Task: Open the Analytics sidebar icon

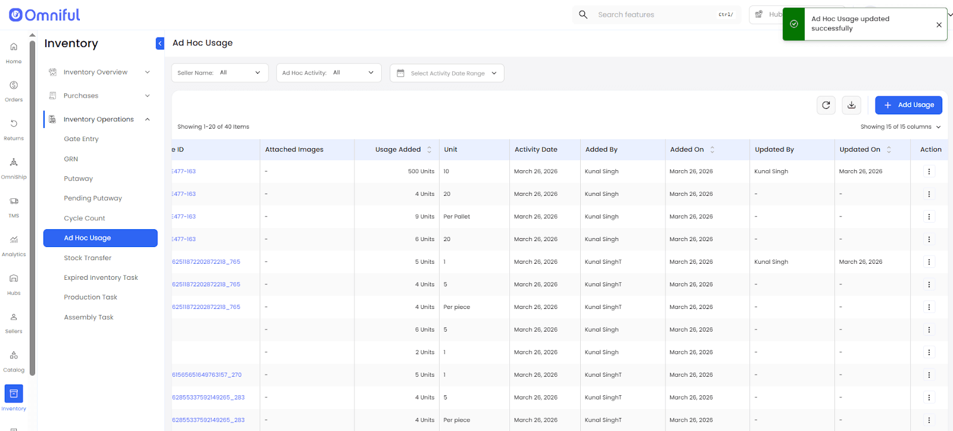Action: pyautogui.click(x=14, y=245)
